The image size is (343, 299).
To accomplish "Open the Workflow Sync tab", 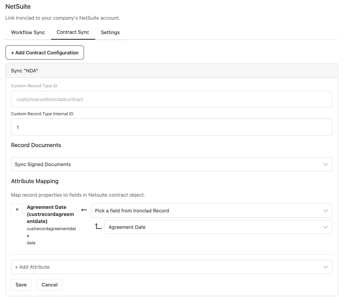I will pyautogui.click(x=28, y=33).
